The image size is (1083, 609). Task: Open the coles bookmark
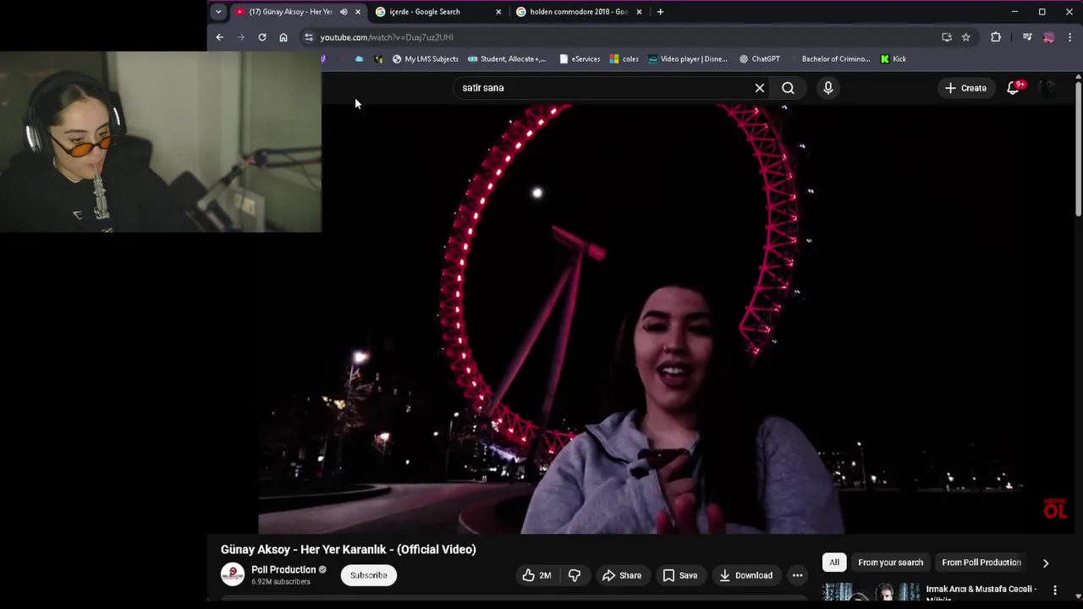(x=624, y=59)
